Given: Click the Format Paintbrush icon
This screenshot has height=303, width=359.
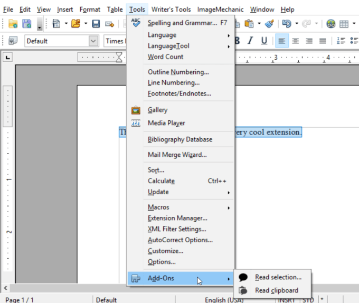Looking at the screenshot, I should point(269,24).
